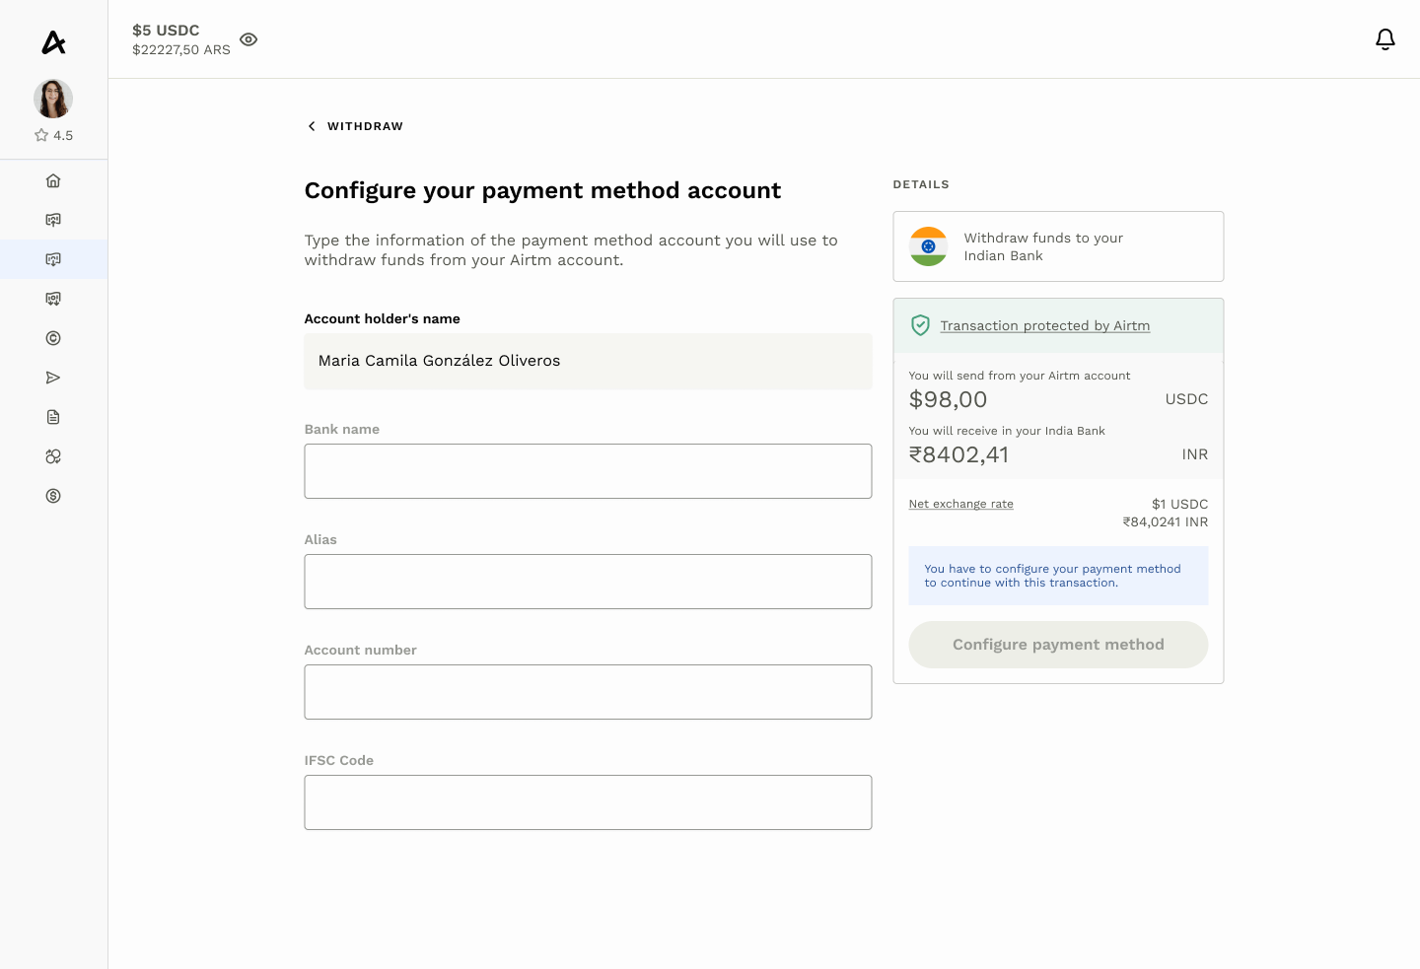Click the $5 USDC balance
Screen dimensions: 1420x969
click(166, 31)
